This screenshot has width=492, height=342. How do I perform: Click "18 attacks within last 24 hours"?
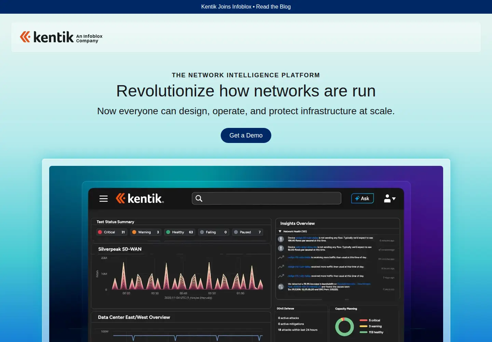point(298,330)
